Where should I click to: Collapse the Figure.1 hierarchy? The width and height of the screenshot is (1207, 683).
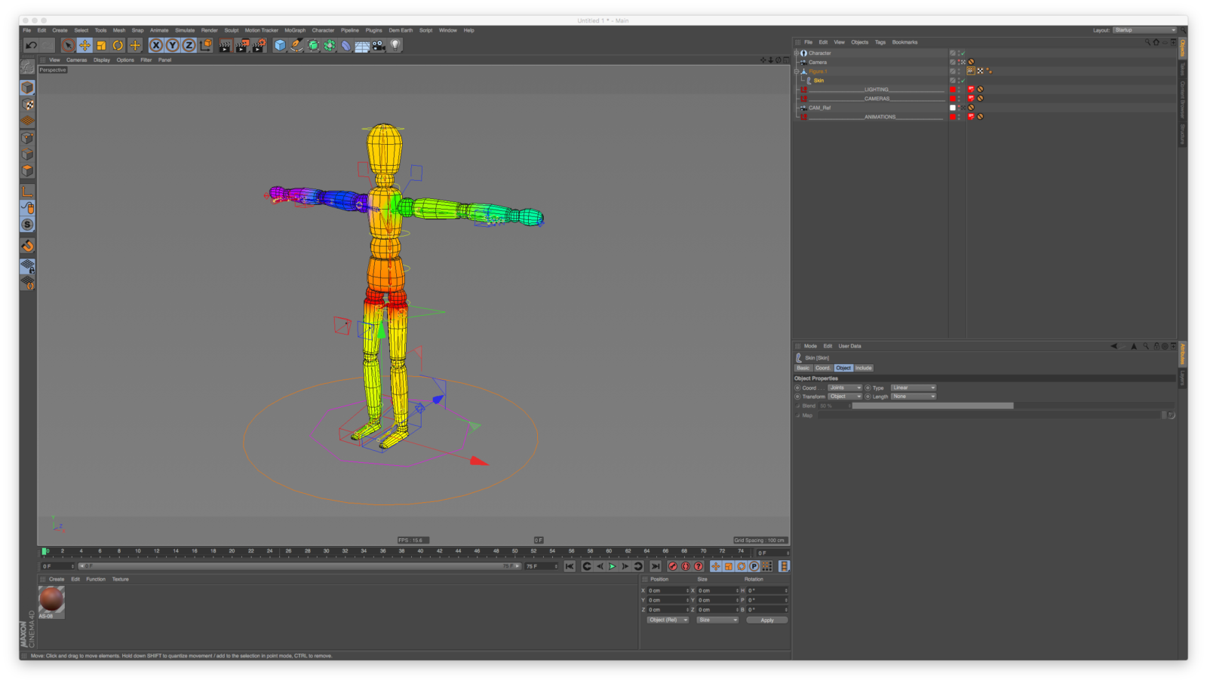[798, 71]
